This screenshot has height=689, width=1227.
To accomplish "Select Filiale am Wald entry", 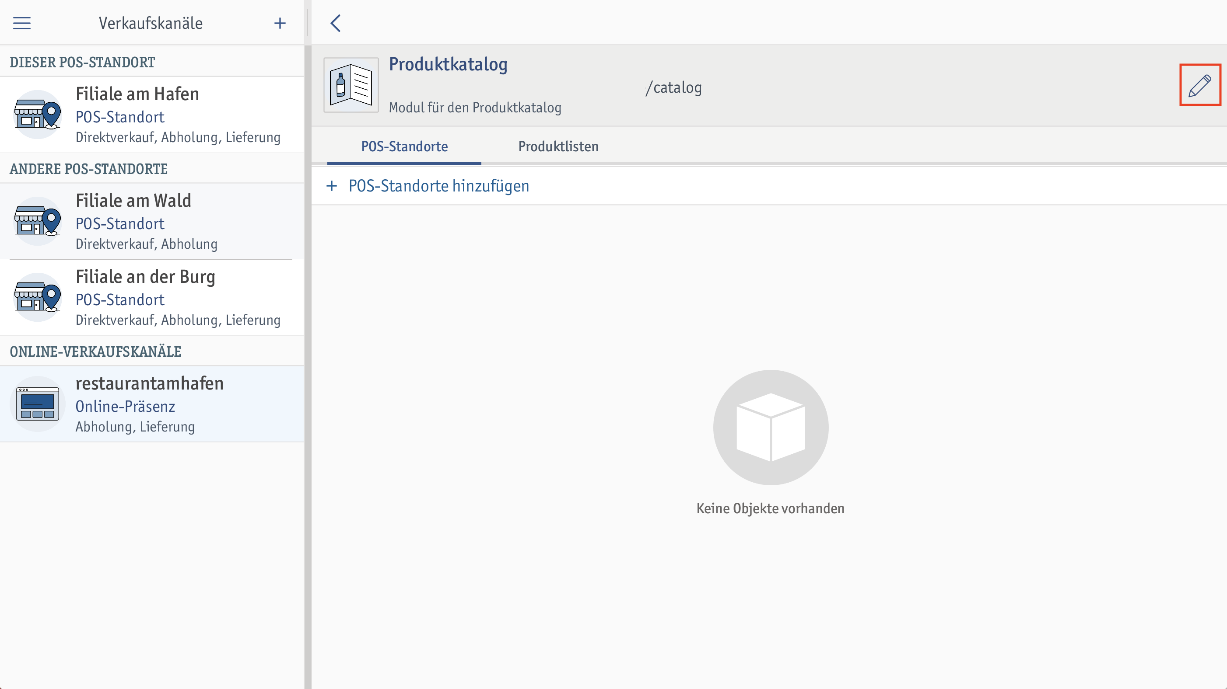I will point(152,221).
